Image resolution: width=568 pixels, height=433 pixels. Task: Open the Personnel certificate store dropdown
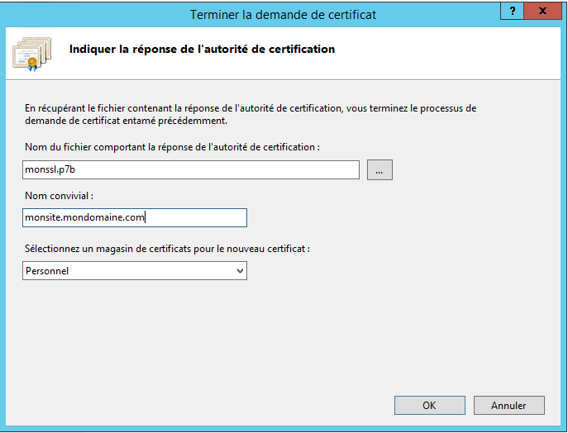[135, 271]
